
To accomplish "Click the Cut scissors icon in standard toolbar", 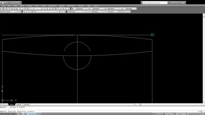I will click(20, 9).
